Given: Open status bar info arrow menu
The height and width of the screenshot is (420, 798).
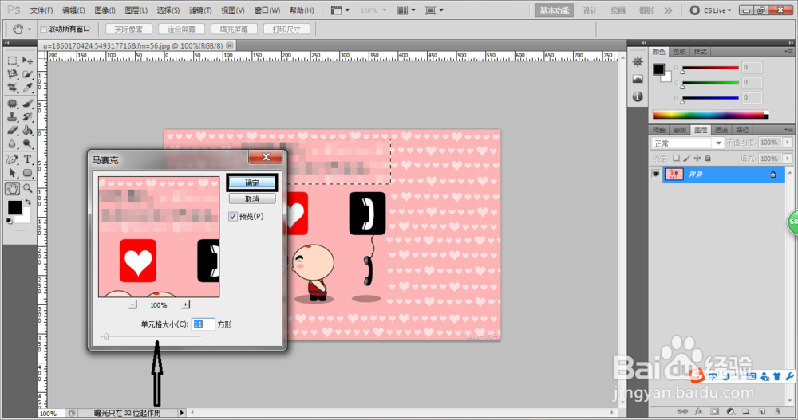Looking at the screenshot, I should point(181,413).
